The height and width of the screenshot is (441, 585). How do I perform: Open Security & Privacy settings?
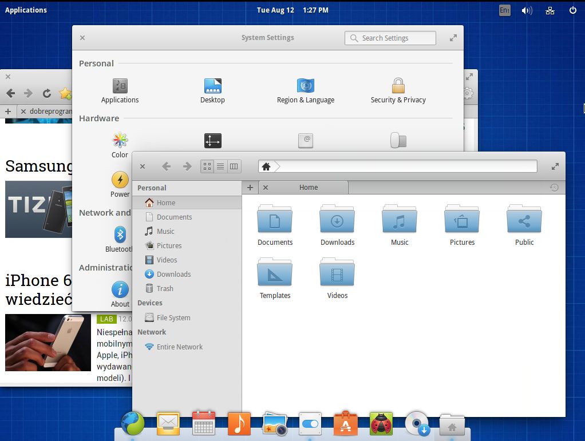tap(398, 90)
